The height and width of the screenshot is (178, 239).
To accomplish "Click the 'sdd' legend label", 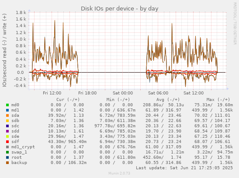I will (x=15, y=131).
